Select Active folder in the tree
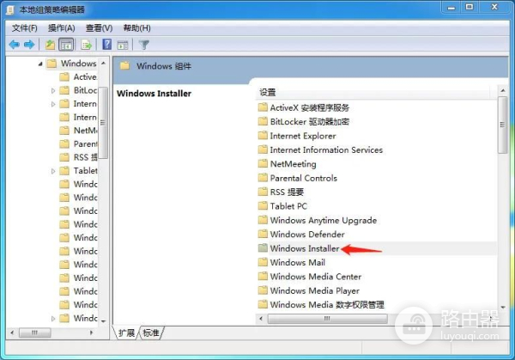 tap(78, 77)
